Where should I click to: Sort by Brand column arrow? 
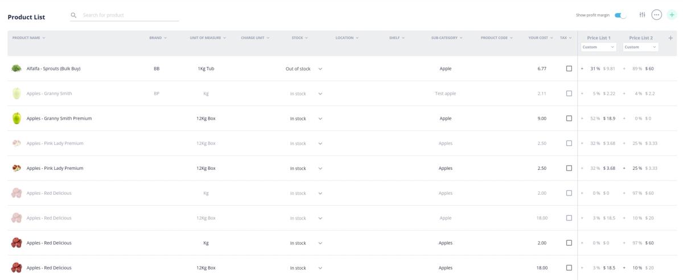(x=166, y=38)
